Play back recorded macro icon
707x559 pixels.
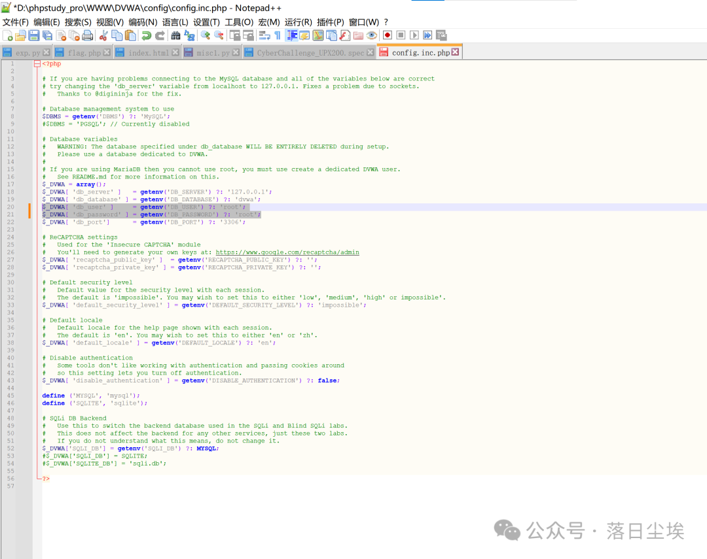click(414, 35)
